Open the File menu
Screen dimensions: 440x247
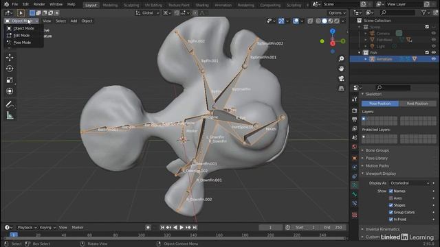14,4
